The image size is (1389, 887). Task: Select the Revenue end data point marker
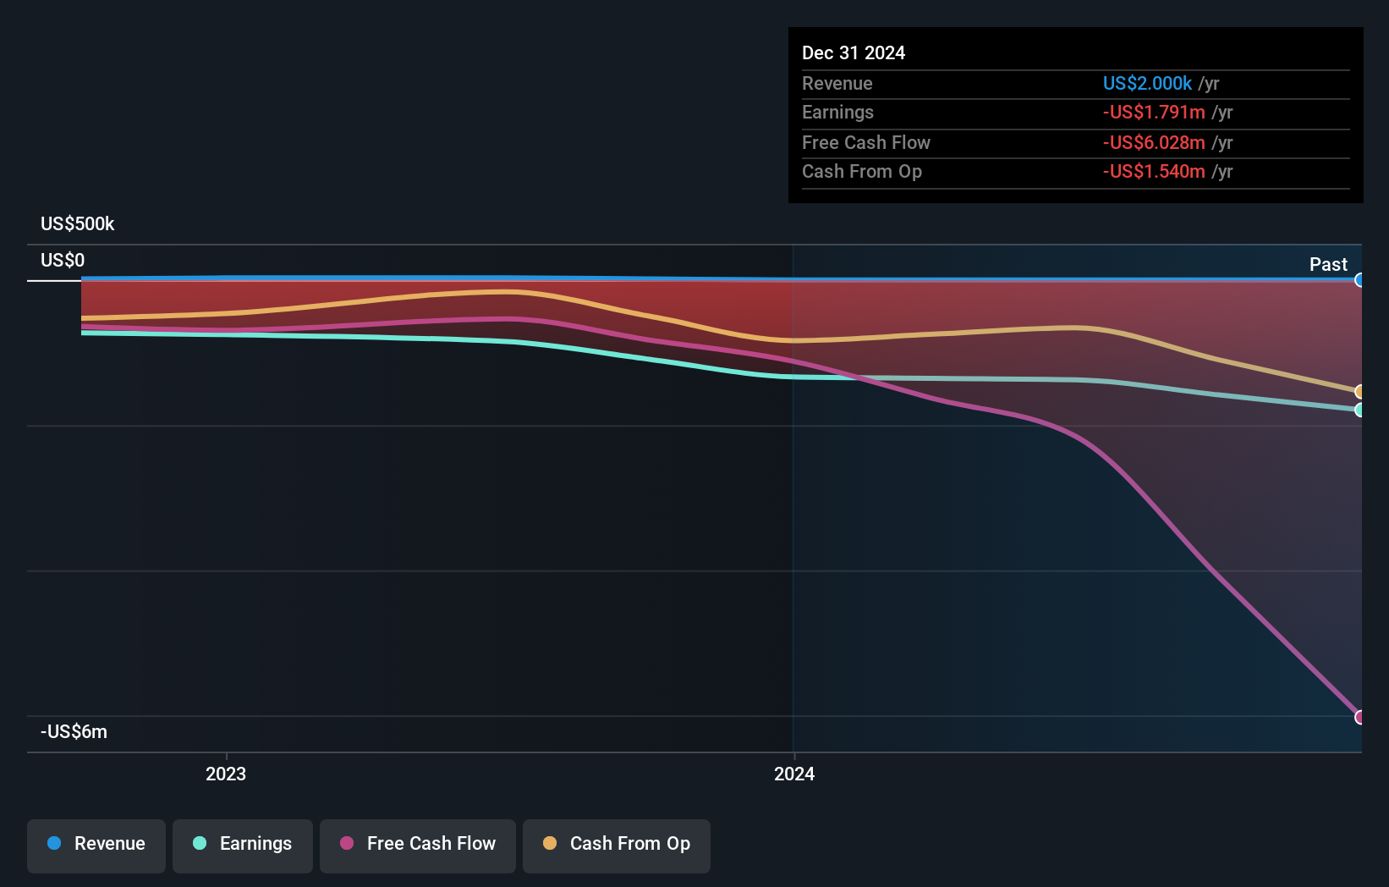1359,280
